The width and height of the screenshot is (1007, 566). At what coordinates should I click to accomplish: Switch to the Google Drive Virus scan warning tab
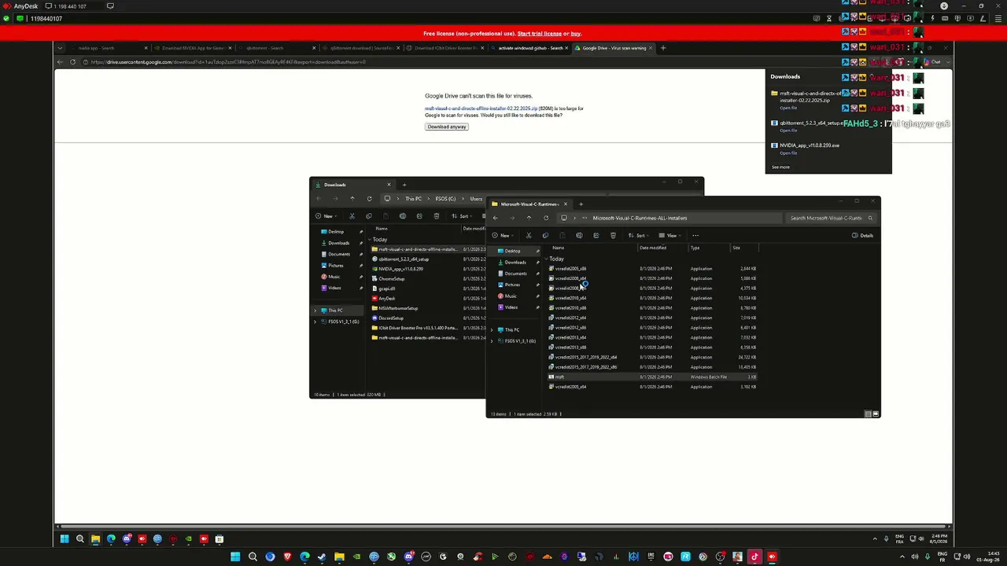614,48
